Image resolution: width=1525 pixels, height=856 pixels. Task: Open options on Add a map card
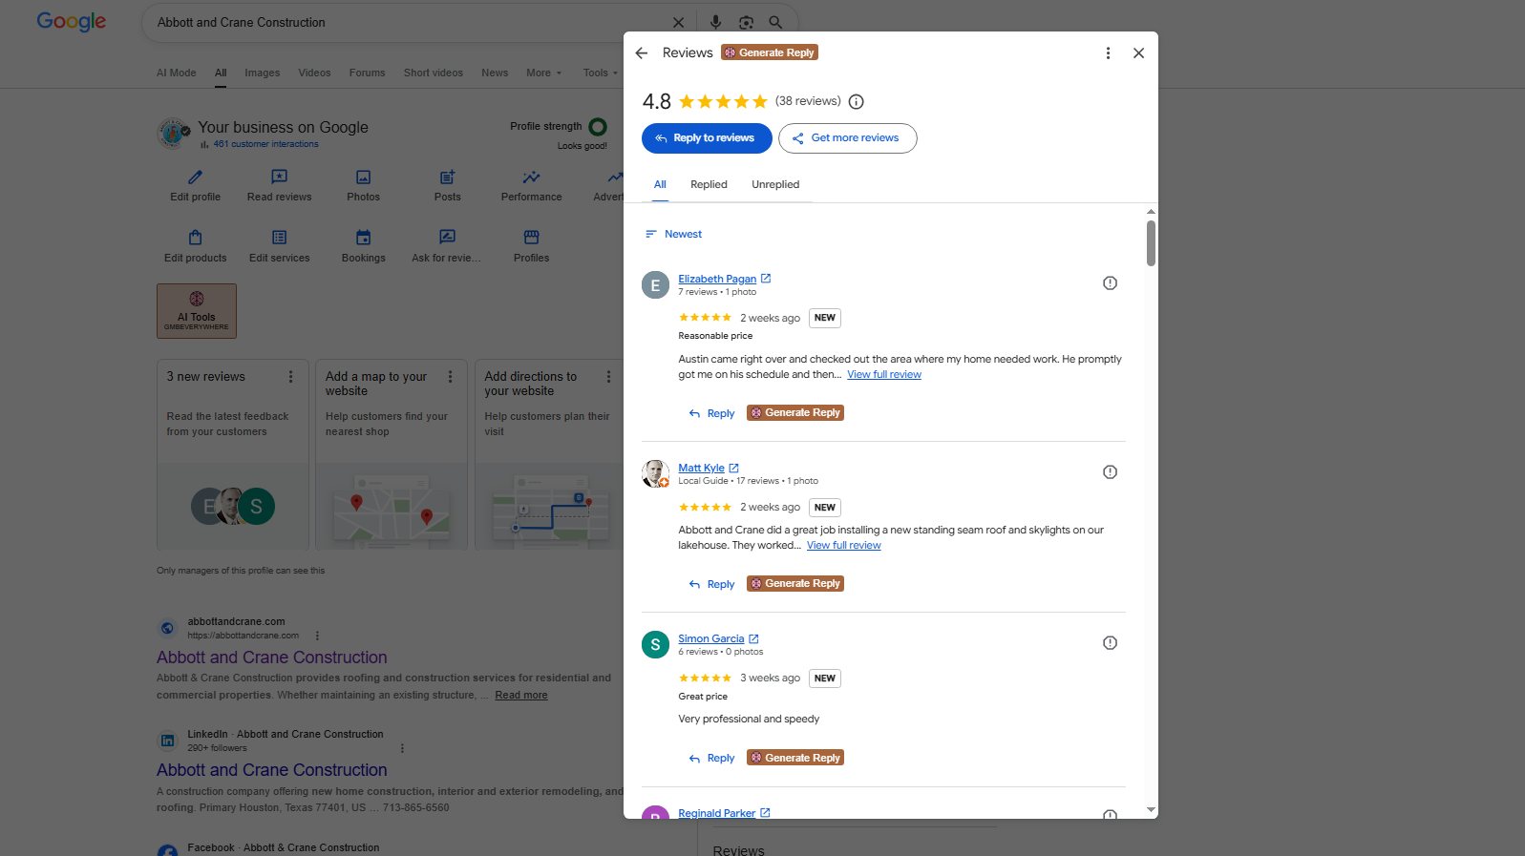click(451, 377)
